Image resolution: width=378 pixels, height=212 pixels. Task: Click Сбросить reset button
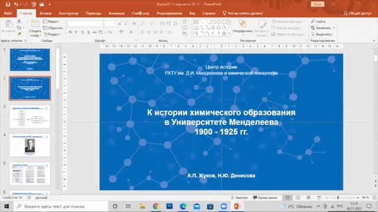pos(53,28)
